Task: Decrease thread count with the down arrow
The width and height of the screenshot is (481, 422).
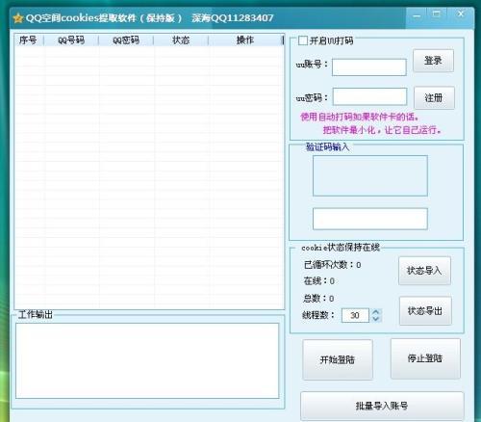Action: [376, 319]
